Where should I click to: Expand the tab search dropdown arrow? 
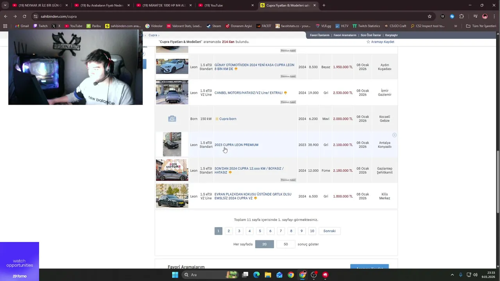click(x=5, y=5)
